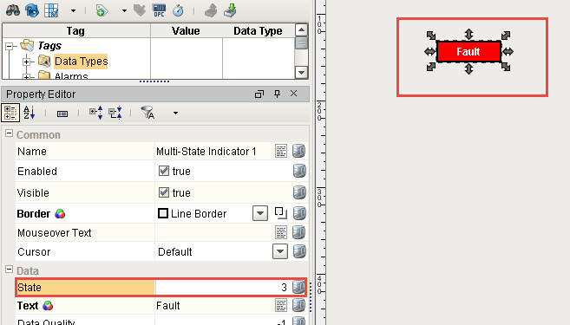
Task: Switch to categorized property view
Action: tap(10, 113)
